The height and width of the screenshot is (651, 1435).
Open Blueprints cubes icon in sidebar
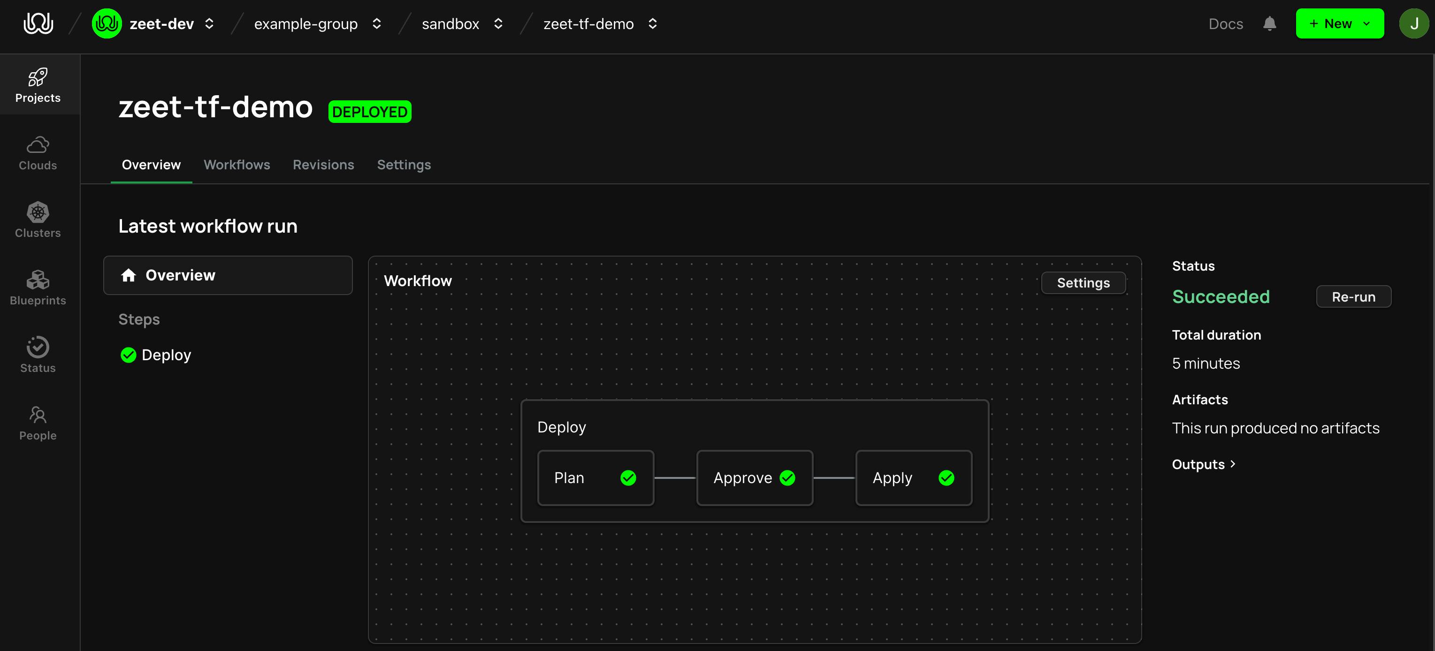(x=38, y=280)
